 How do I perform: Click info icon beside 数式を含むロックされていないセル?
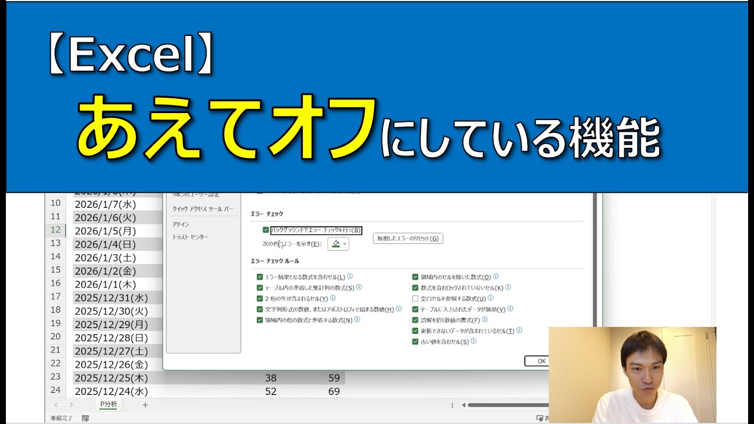[x=508, y=287]
